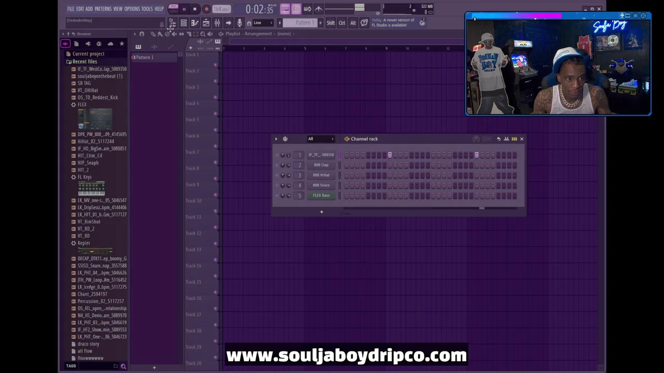Select Pattern 1 in the picker

tap(155, 58)
